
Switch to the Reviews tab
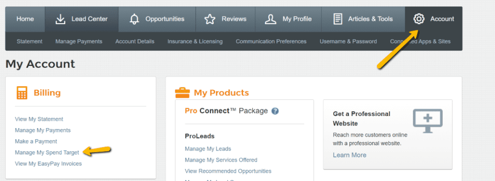pos(225,19)
